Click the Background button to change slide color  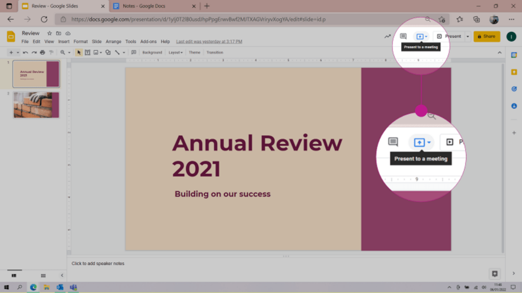[x=153, y=52]
